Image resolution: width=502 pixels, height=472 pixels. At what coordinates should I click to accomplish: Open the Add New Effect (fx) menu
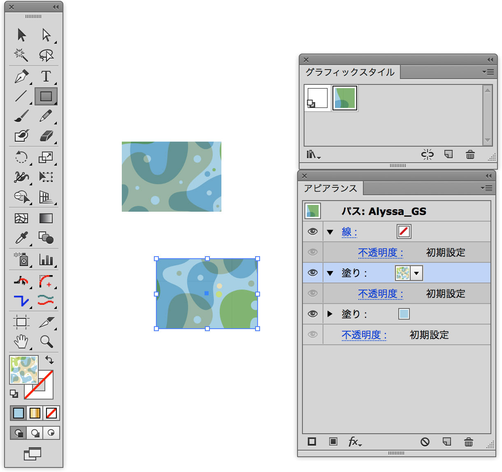click(x=355, y=442)
